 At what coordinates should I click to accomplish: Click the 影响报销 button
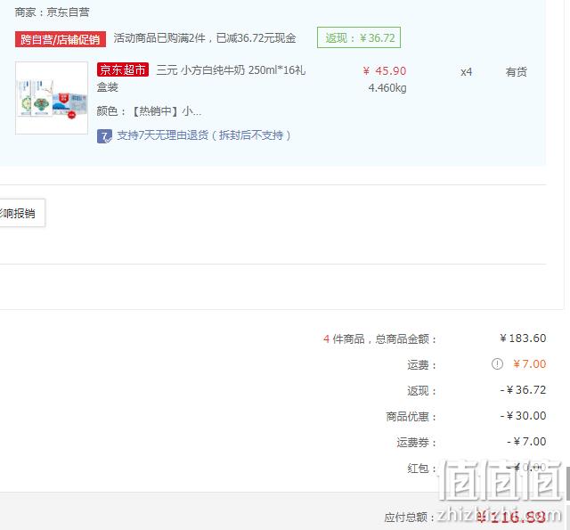tap(21, 213)
